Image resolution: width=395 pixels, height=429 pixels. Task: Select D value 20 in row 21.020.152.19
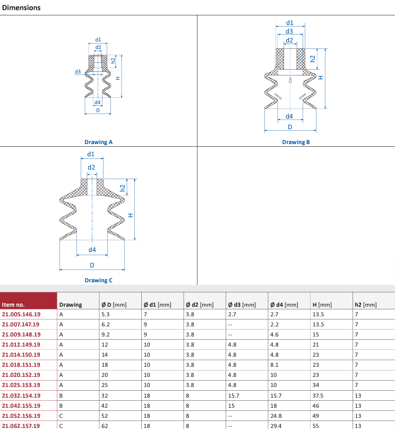tap(105, 375)
